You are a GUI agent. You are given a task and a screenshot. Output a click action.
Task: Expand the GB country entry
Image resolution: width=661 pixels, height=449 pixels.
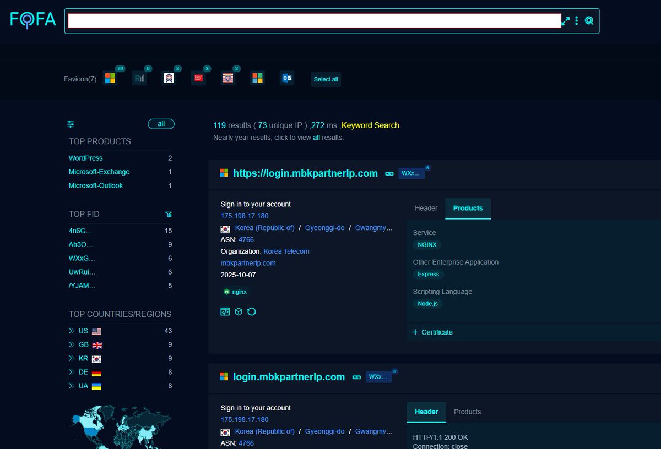tap(71, 344)
